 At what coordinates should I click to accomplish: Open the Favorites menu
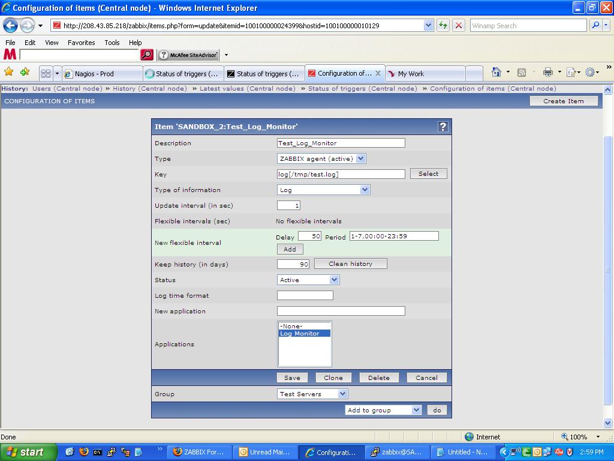pyautogui.click(x=81, y=43)
